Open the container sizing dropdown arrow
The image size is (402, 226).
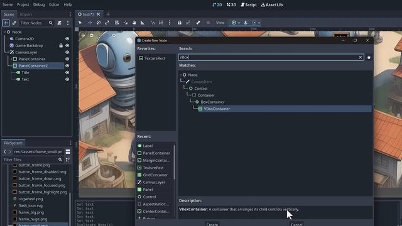(259, 23)
